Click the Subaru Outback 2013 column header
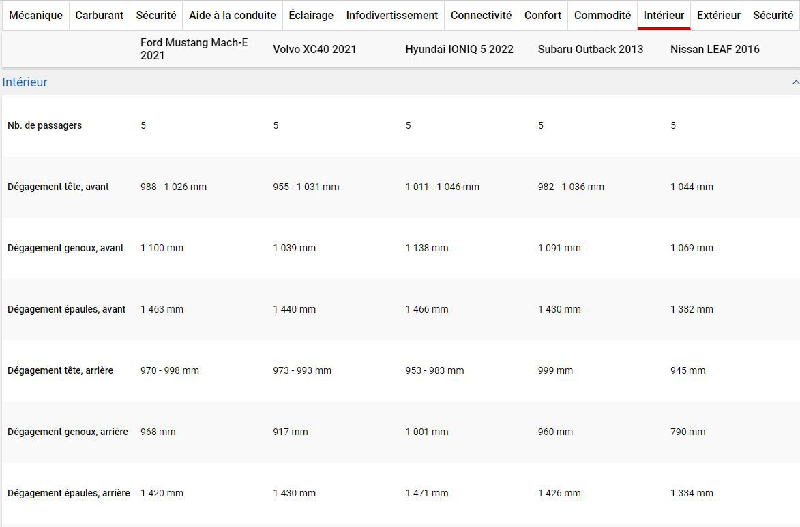The width and height of the screenshot is (800, 527). (x=590, y=49)
